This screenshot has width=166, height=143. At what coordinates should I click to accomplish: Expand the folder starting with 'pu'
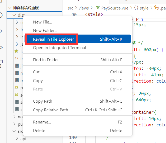15,124
